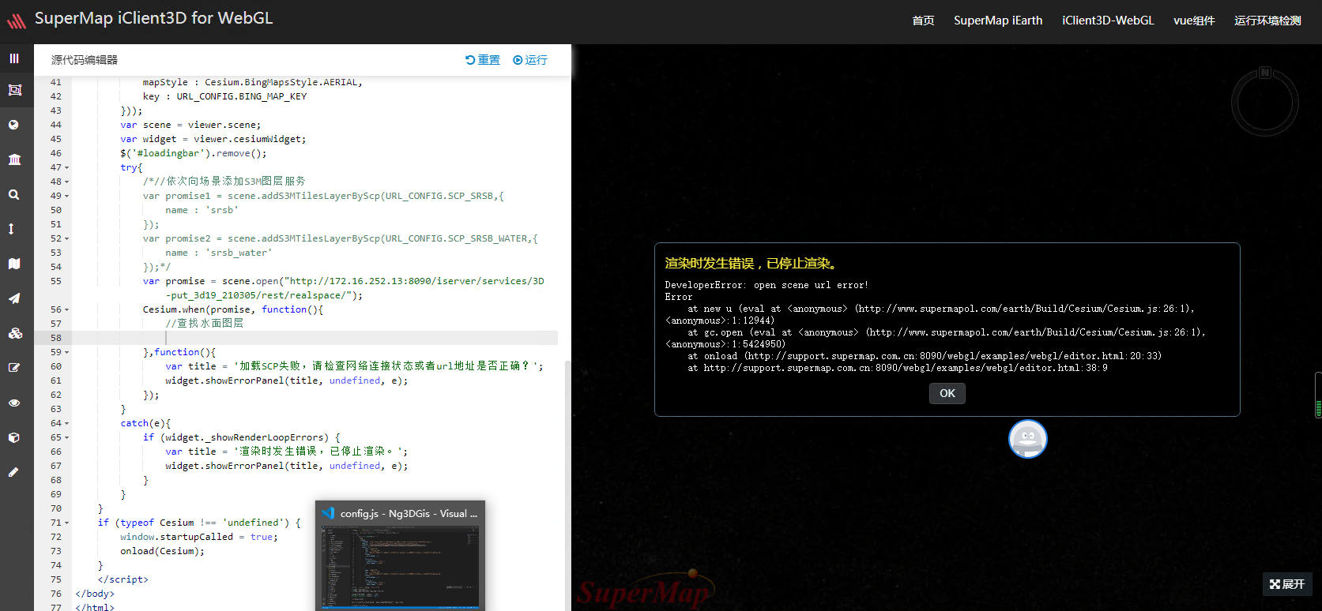Collapse the code fold at line 64
This screenshot has height=611, width=1322.
pos(67,423)
